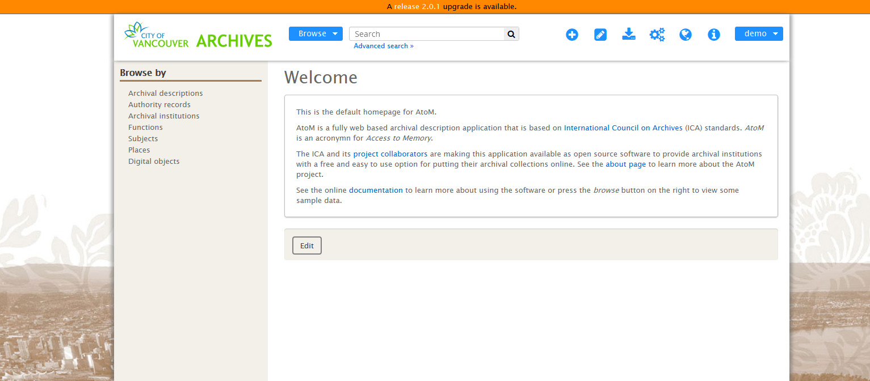Click in the Search input field
Image resolution: width=870 pixels, height=381 pixels.
pos(426,34)
